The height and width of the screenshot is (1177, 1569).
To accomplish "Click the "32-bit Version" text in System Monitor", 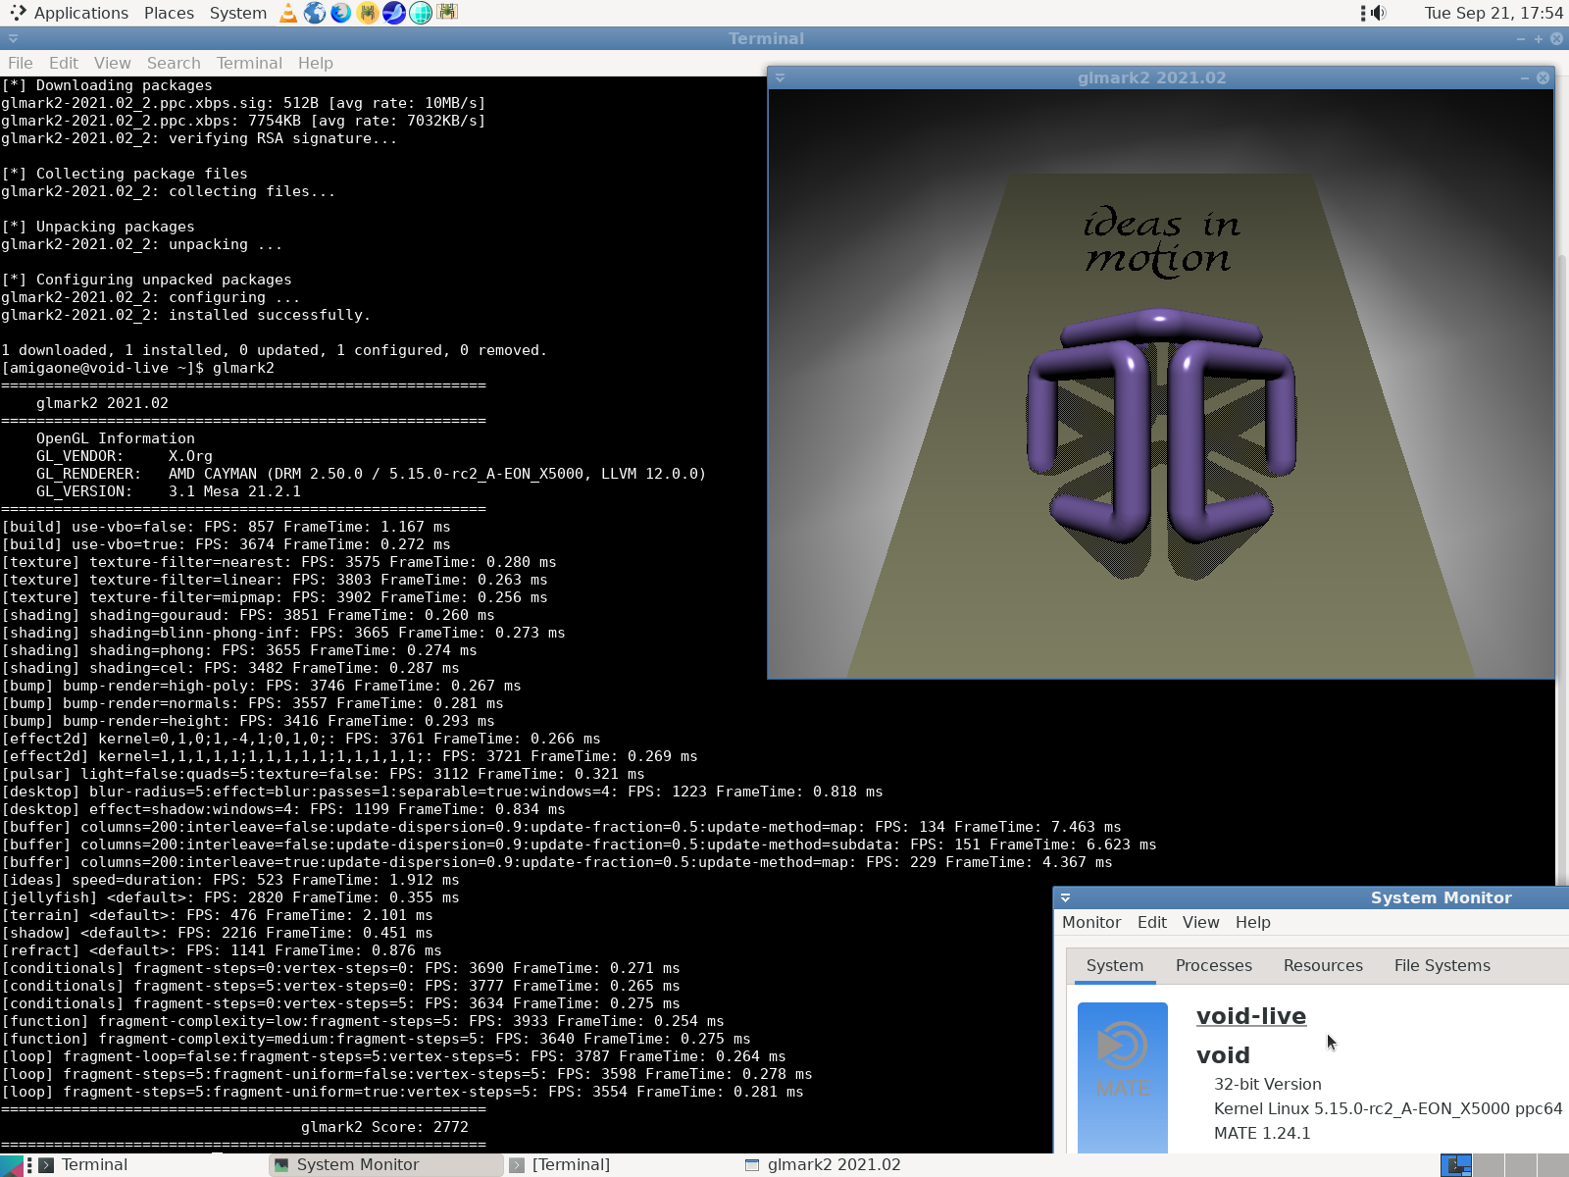I will point(1268,1084).
